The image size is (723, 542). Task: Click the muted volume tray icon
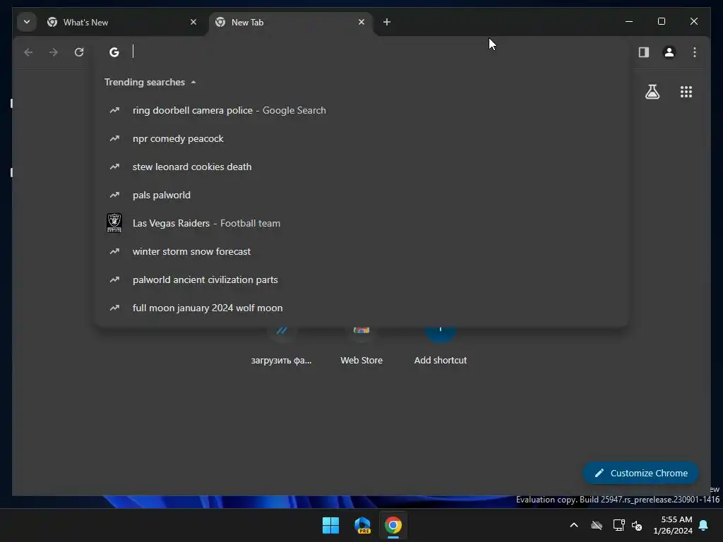[x=638, y=525]
